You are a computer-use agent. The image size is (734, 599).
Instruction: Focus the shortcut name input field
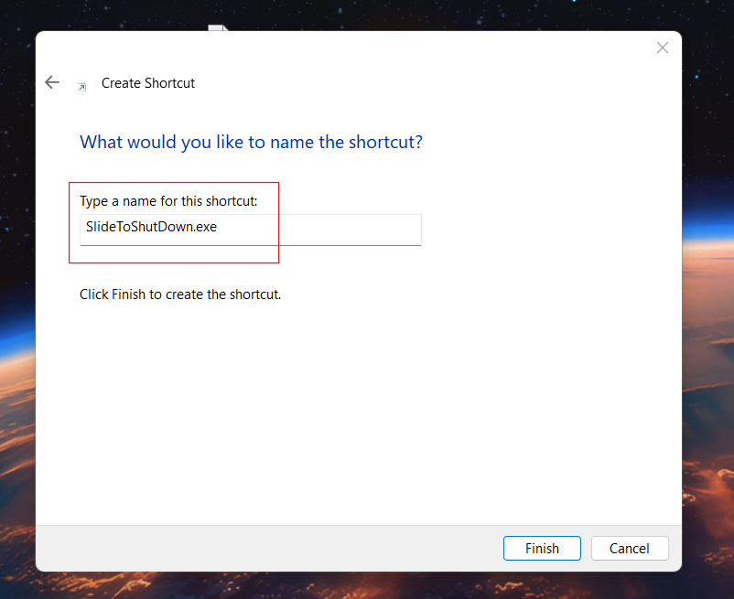(250, 230)
